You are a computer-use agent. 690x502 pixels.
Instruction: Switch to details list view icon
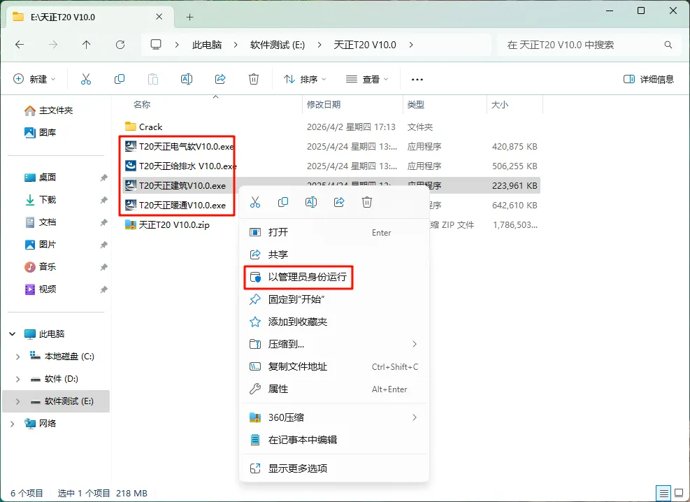click(663, 493)
